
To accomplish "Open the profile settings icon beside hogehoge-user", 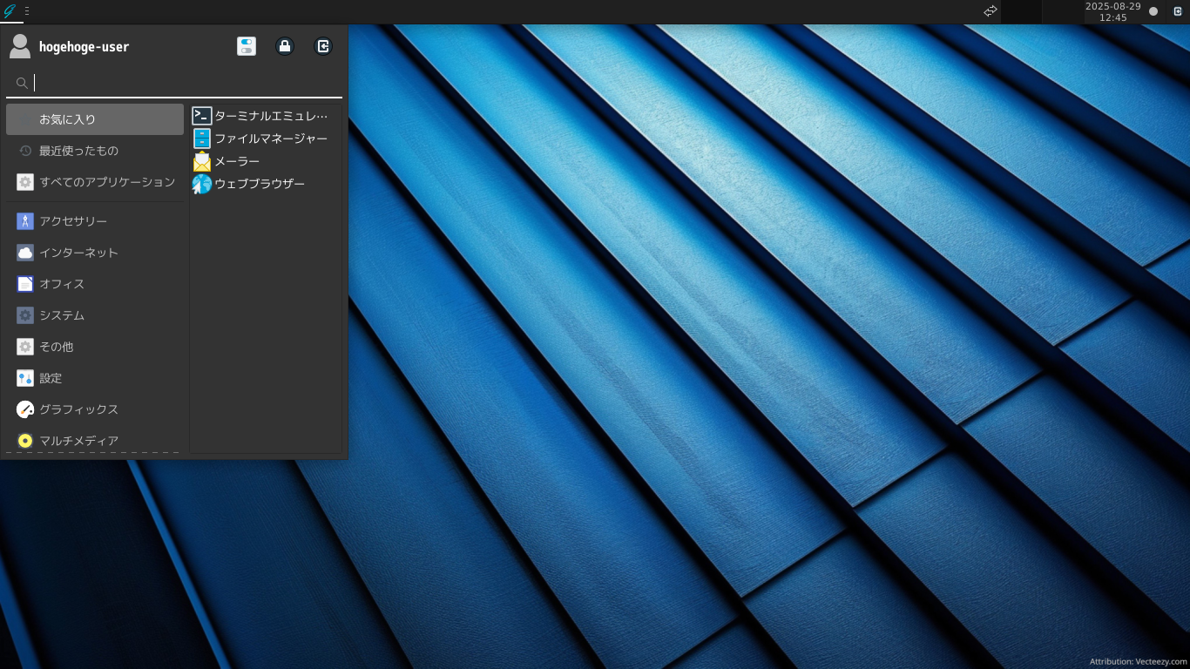I will [247, 46].
